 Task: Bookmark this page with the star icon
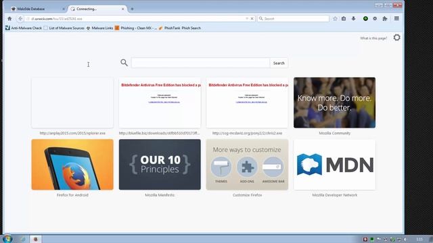coord(335,19)
